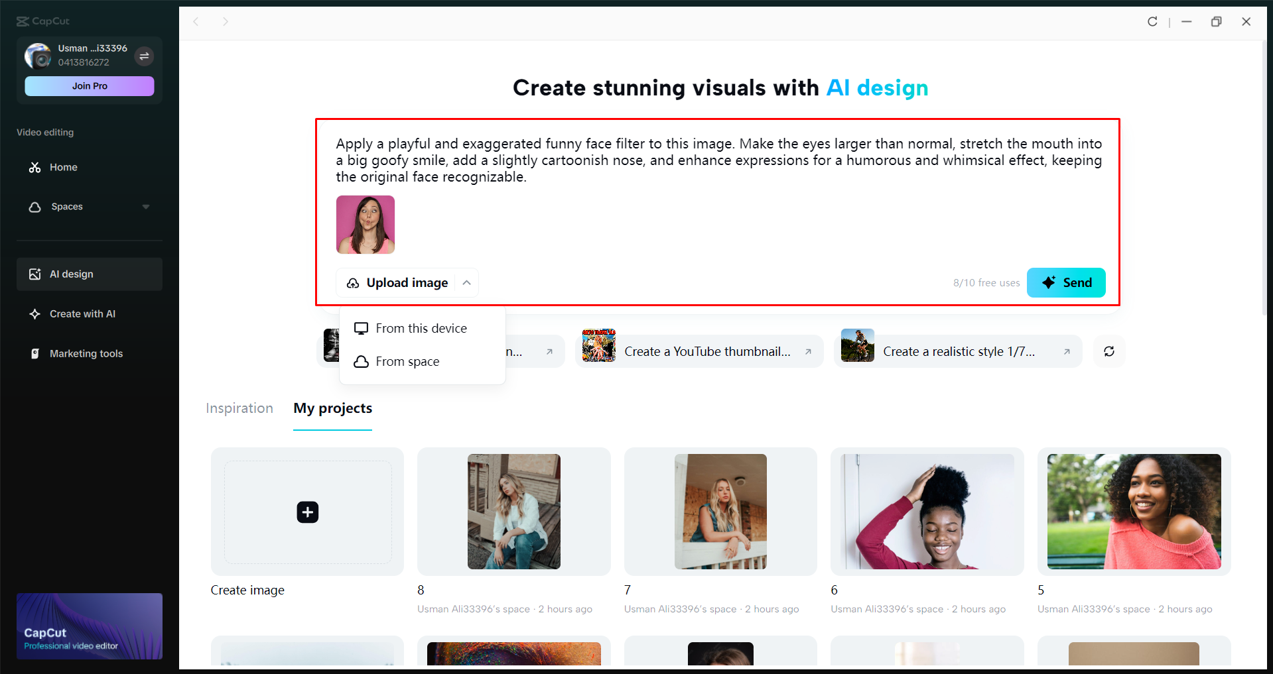Choose From this device in the upload menu
The height and width of the screenshot is (674, 1273).
click(421, 327)
